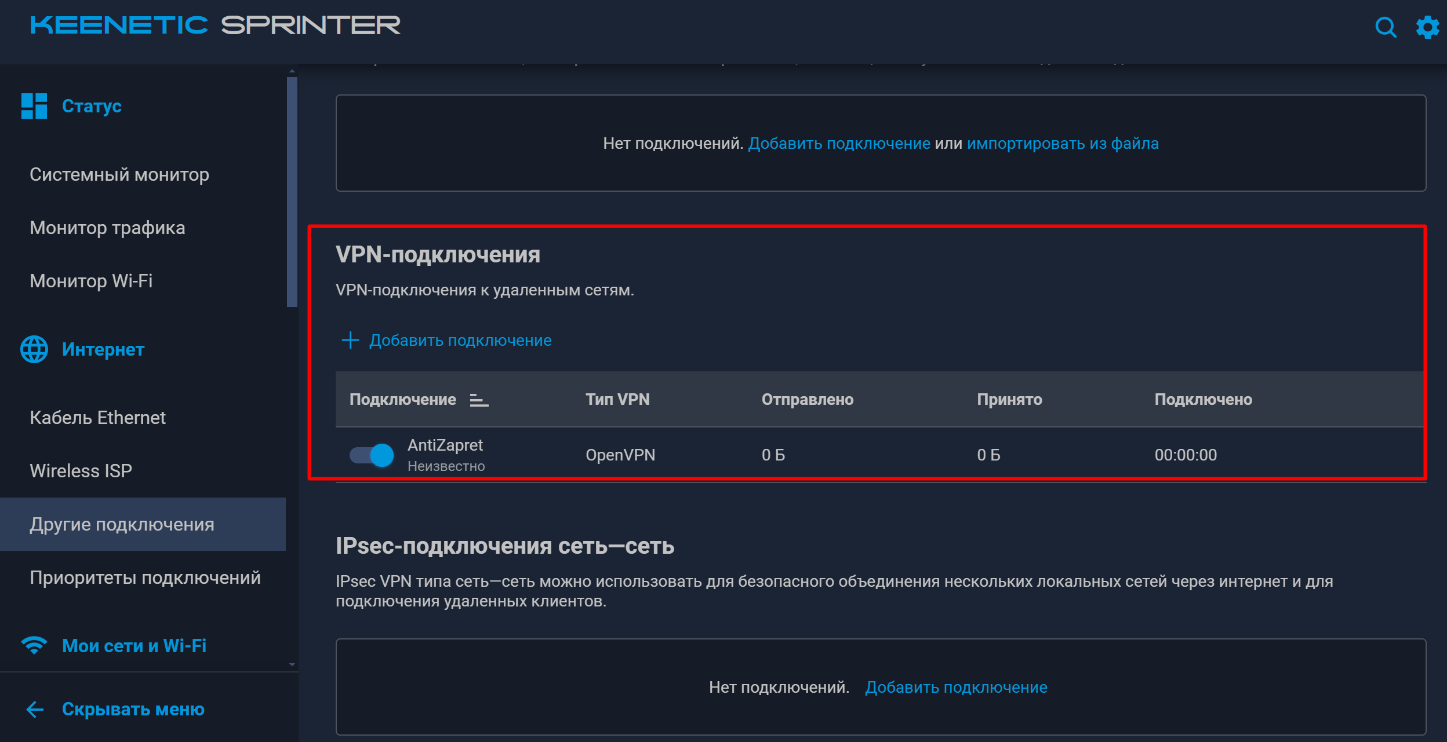The image size is (1447, 742).
Task: Click the Подключение column header
Action: pyautogui.click(x=402, y=400)
